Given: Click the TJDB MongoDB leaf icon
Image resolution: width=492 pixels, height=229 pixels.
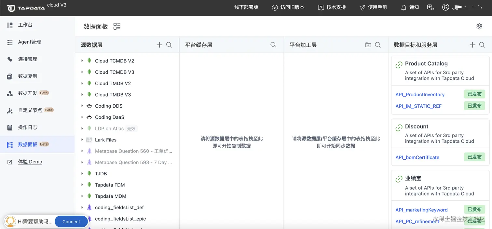Looking at the screenshot, I should pos(89,174).
